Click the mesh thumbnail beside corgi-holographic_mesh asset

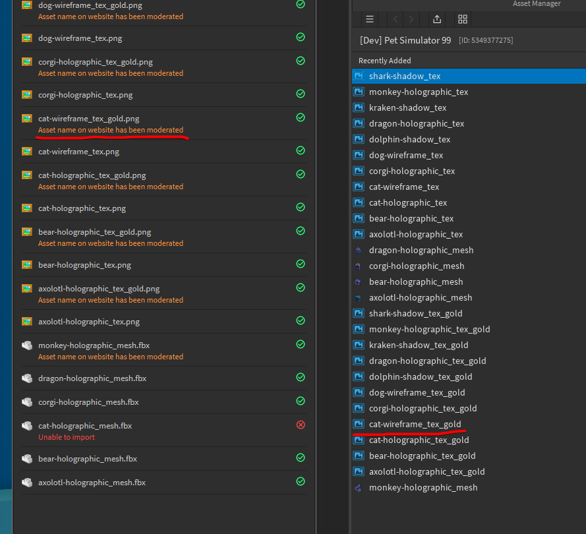point(359,266)
